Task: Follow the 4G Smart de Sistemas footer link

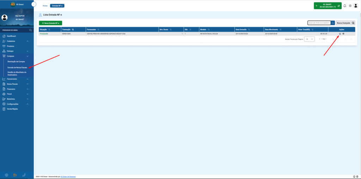Action: point(68,177)
